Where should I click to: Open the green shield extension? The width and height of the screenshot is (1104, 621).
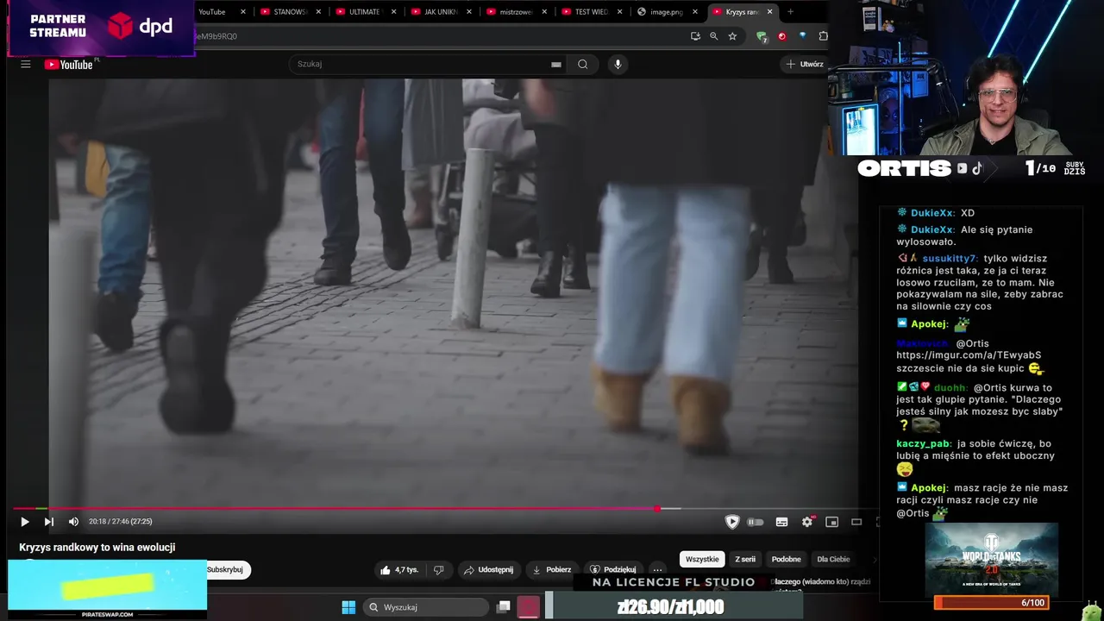click(x=762, y=36)
